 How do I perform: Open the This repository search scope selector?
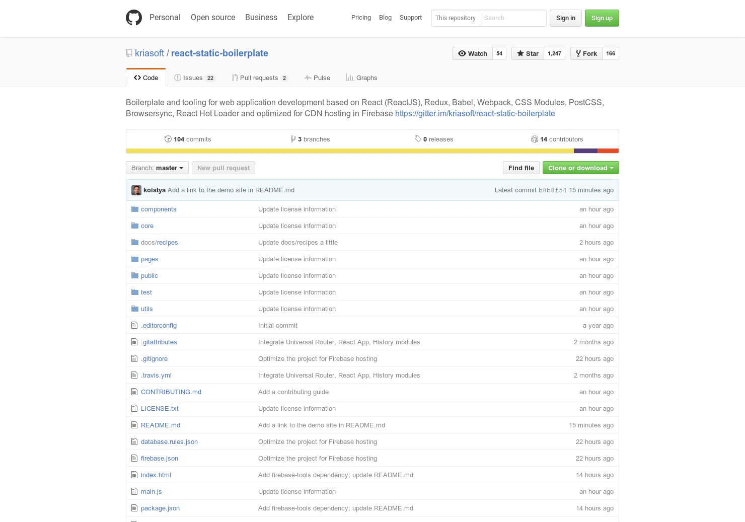(455, 18)
